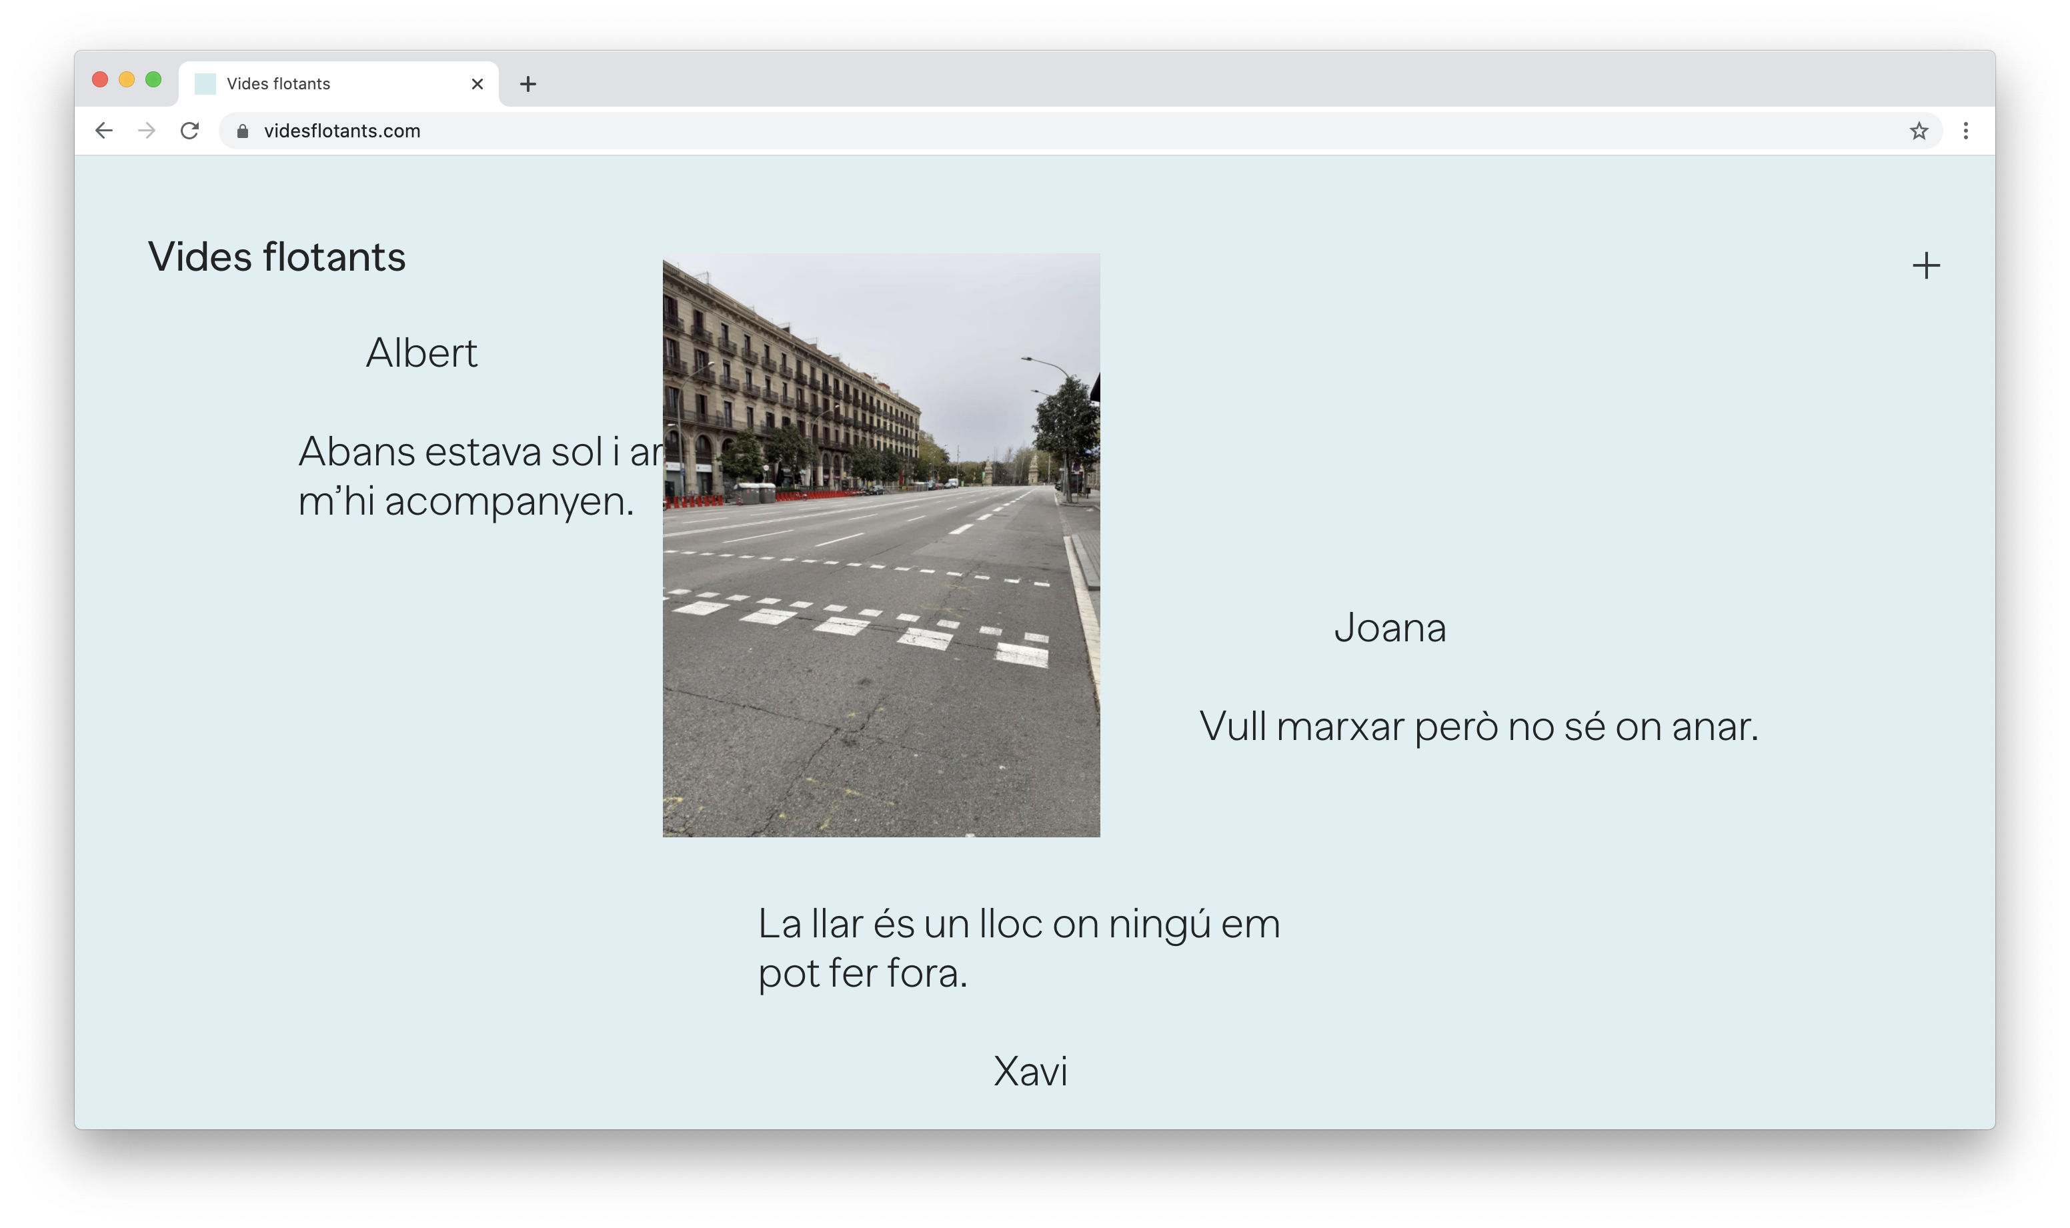Bookmark page with star icon
This screenshot has width=2070, height=1228.
[x=1919, y=131]
